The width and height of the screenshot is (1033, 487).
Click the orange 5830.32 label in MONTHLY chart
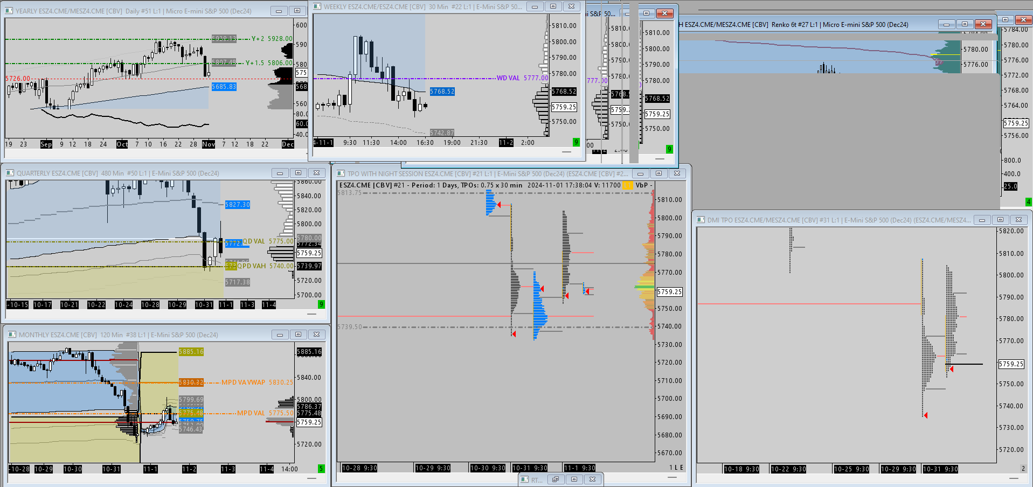[191, 382]
